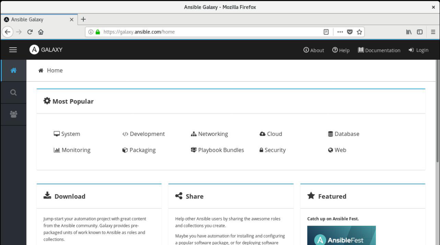Browse the Database category
This screenshot has height=245, width=440.
pyautogui.click(x=343, y=134)
